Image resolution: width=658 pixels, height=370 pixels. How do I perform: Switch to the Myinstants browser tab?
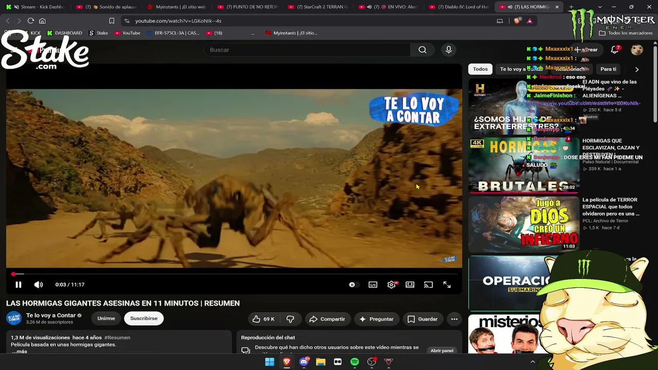pyautogui.click(x=176, y=7)
